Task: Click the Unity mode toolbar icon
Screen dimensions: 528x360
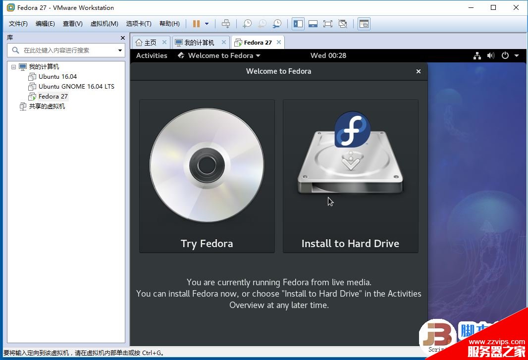Action: coord(343,24)
